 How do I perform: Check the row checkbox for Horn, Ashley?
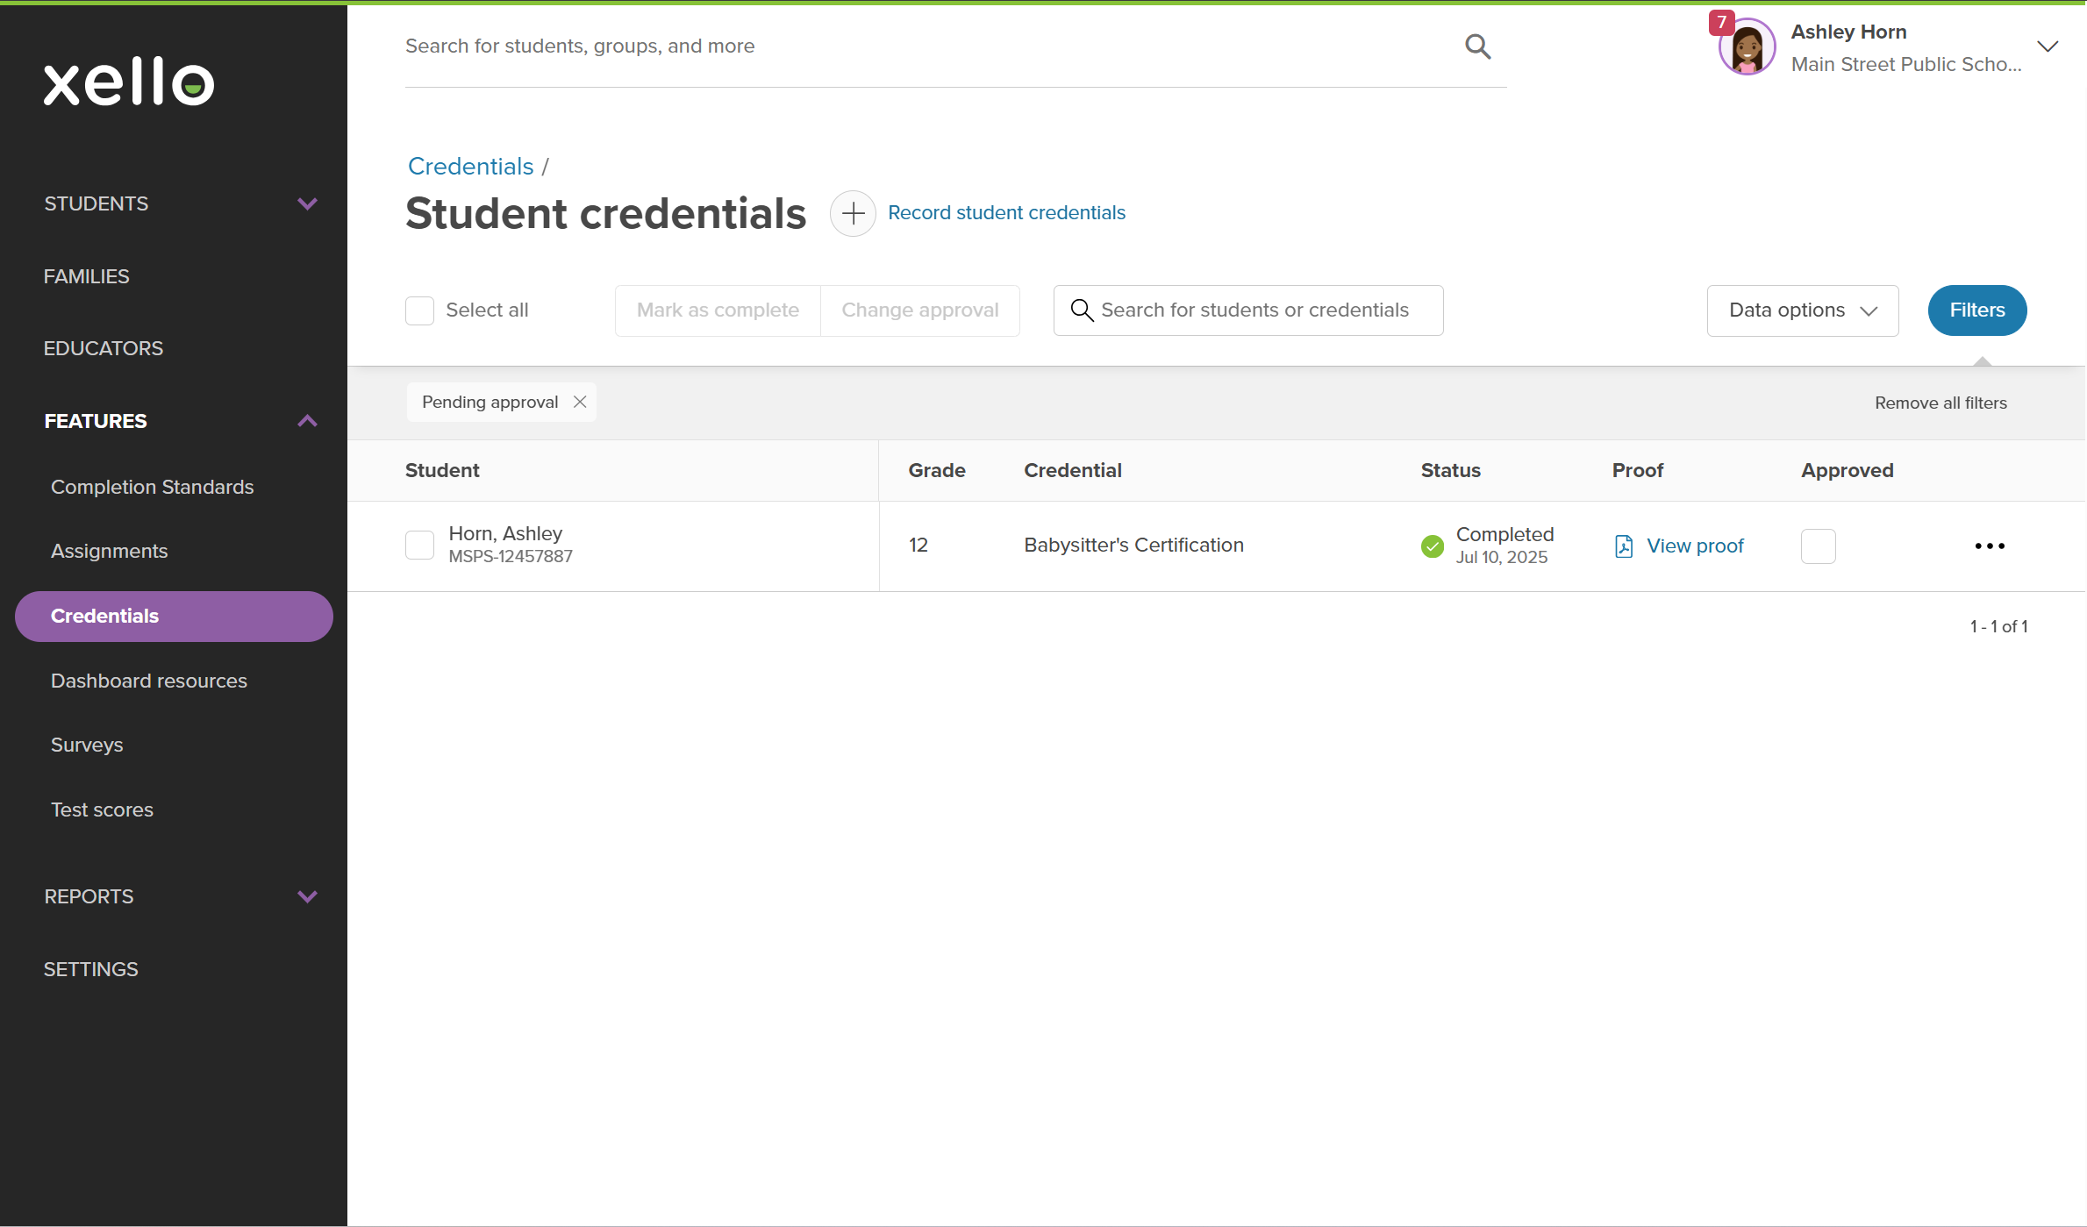pyautogui.click(x=420, y=545)
